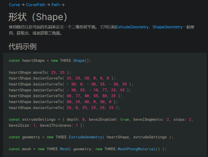Open the CurvePath breadcrumb link
The width and height of the screenshot is (208, 157).
(x=36, y=5)
